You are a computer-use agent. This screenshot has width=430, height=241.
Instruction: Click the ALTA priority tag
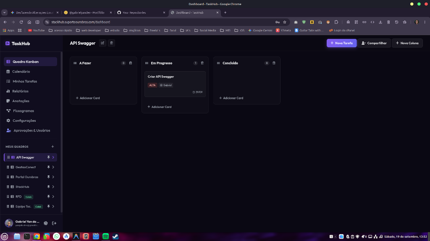click(152, 85)
